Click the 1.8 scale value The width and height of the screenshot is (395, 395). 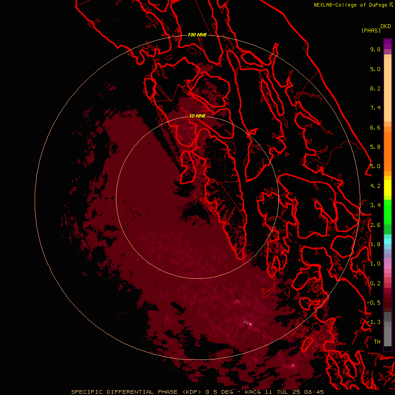click(x=375, y=244)
